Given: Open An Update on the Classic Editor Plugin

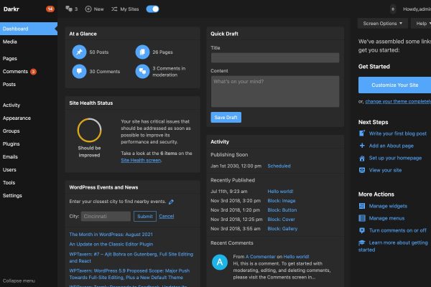Looking at the screenshot, I should click(111, 244).
